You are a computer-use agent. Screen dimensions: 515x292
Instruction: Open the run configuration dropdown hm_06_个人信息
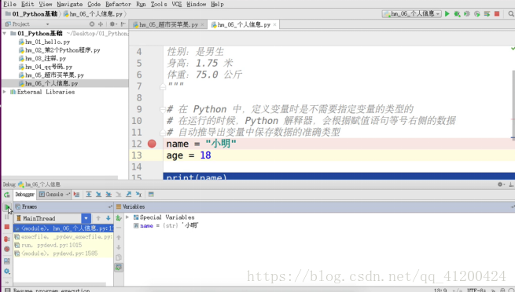412,14
